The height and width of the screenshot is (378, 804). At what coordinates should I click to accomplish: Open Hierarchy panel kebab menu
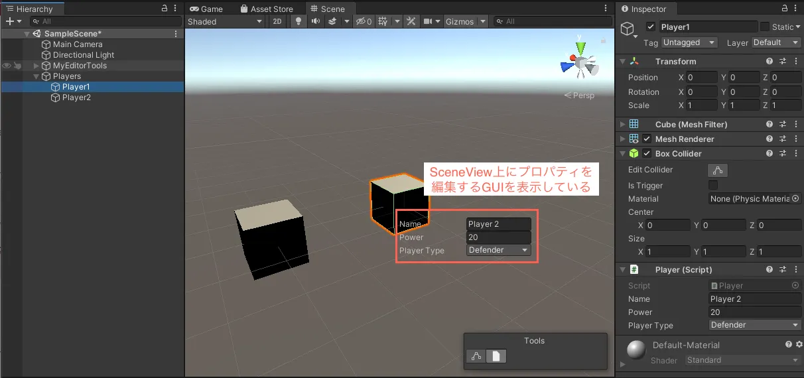pyautogui.click(x=175, y=9)
